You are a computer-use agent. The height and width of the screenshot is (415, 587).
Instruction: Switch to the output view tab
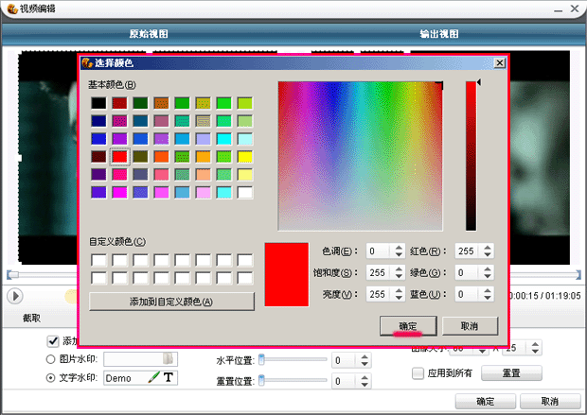tap(438, 34)
